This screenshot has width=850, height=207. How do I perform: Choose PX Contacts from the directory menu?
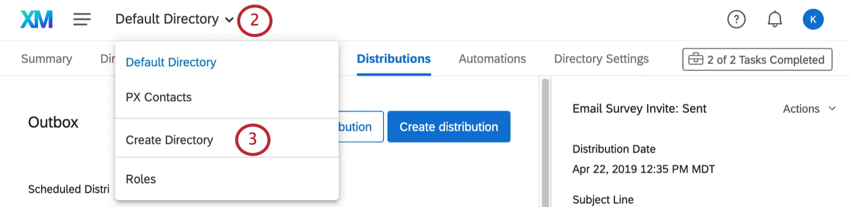(158, 97)
